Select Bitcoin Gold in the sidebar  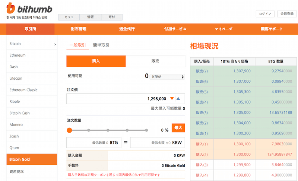(32, 159)
